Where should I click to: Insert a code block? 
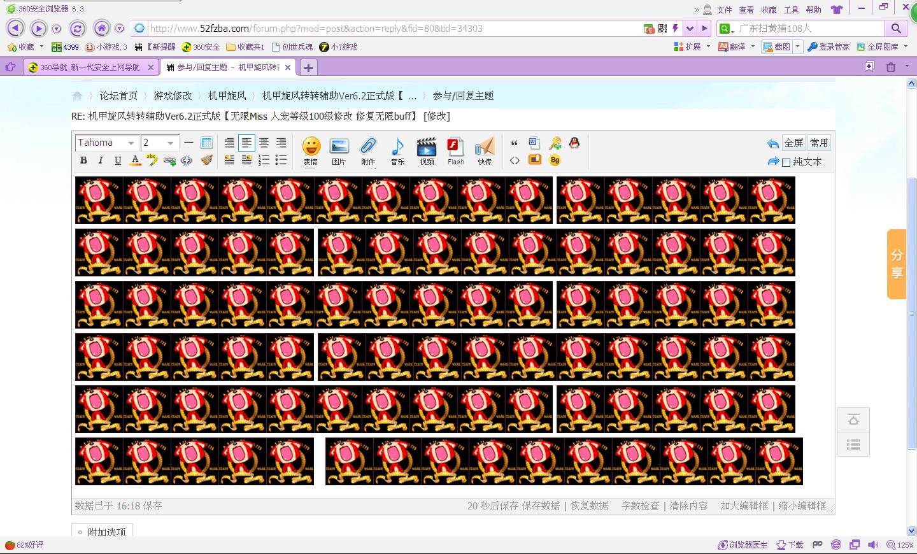(x=515, y=160)
